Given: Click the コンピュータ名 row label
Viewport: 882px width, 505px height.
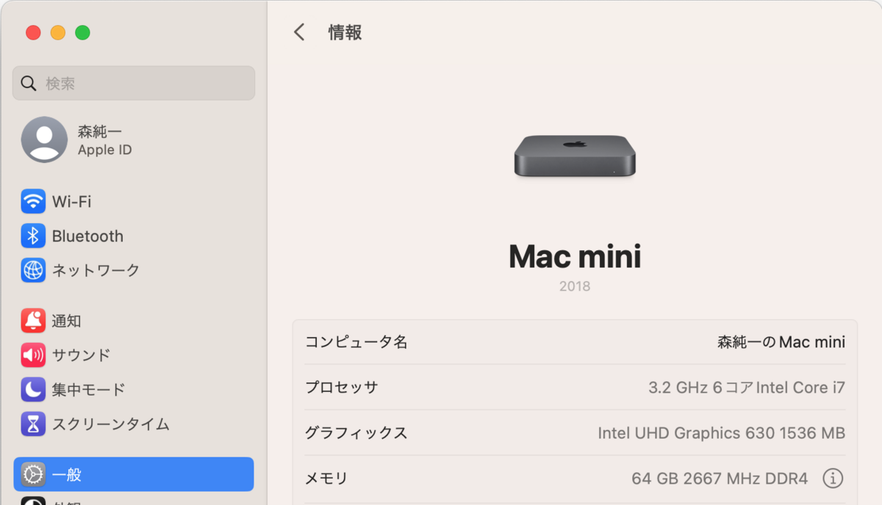Looking at the screenshot, I should (x=356, y=342).
